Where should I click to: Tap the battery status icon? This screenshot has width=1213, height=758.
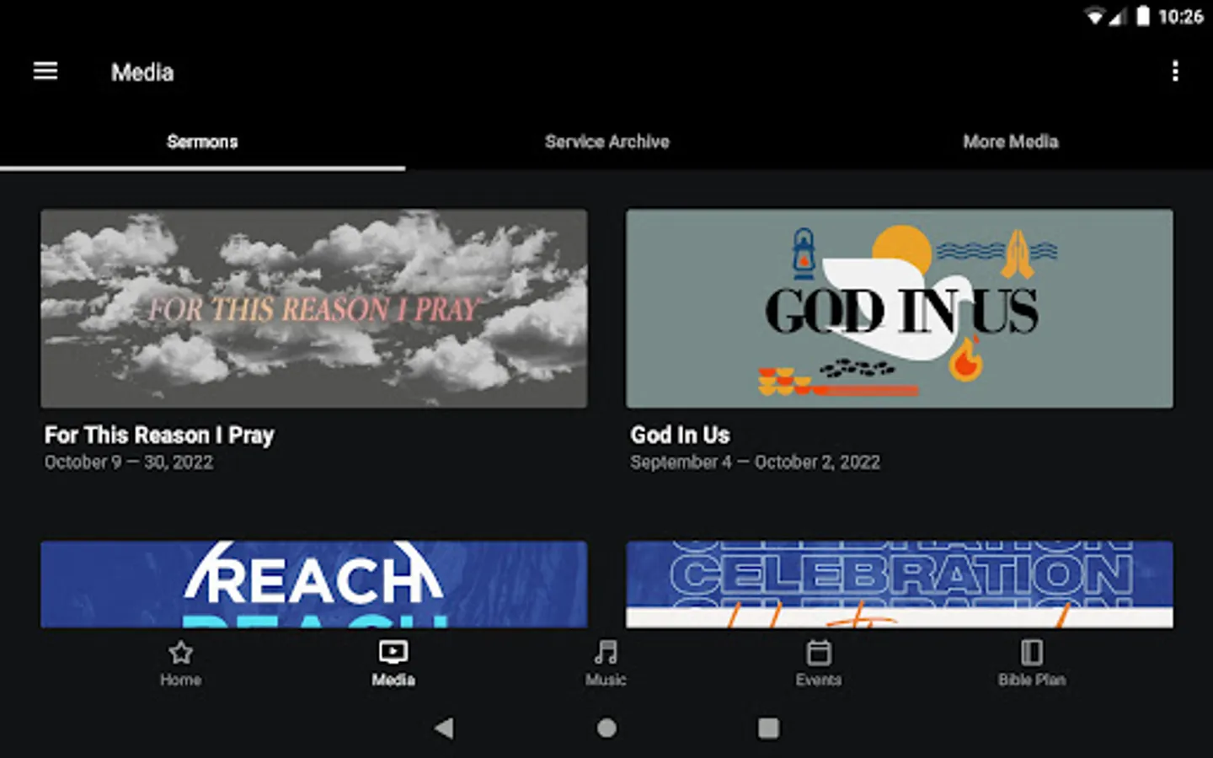click(1143, 16)
